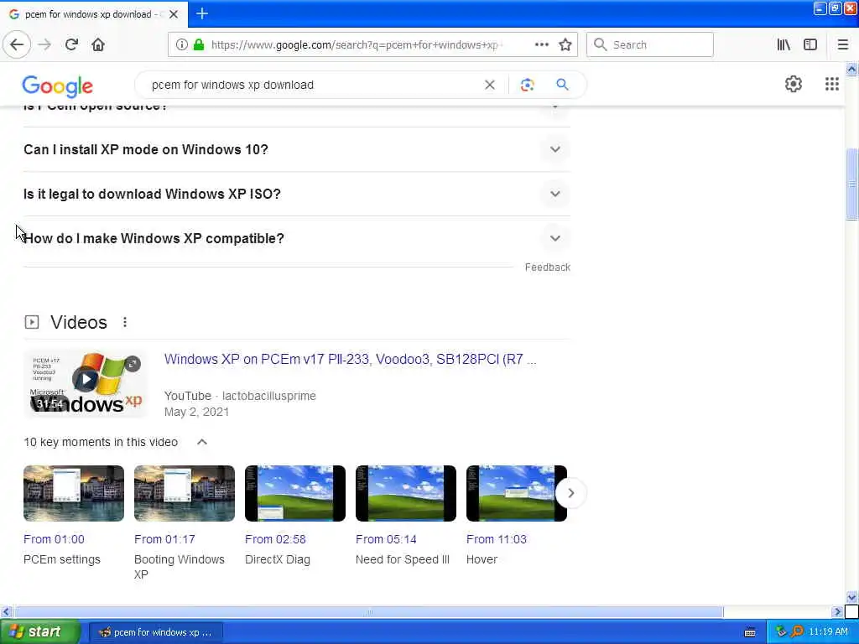Close the pcem search tab
The image size is (859, 644).
pyautogui.click(x=174, y=14)
